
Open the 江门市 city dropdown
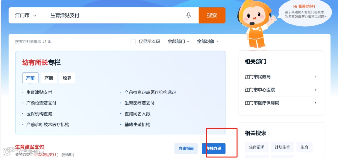click(x=26, y=15)
